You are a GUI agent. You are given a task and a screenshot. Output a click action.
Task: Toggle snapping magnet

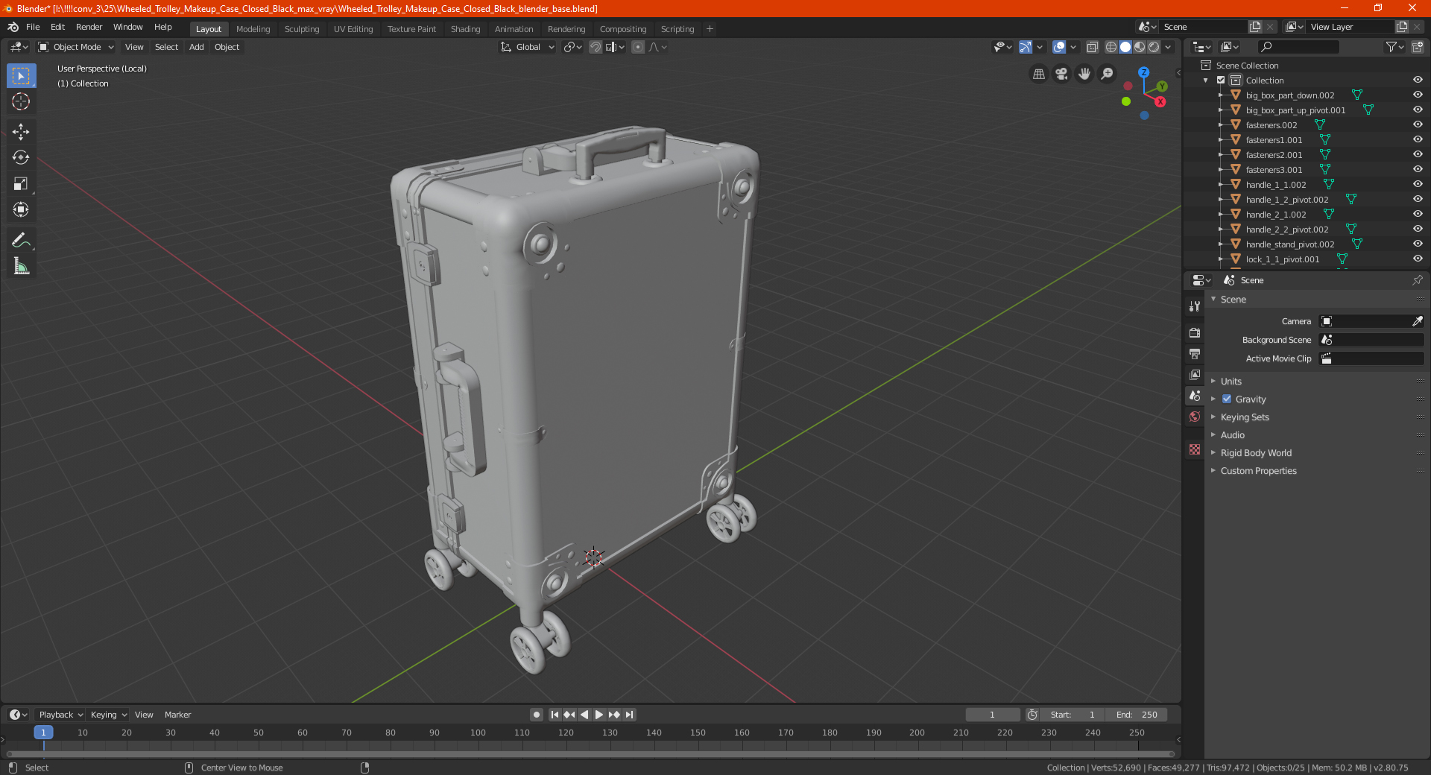pos(596,47)
